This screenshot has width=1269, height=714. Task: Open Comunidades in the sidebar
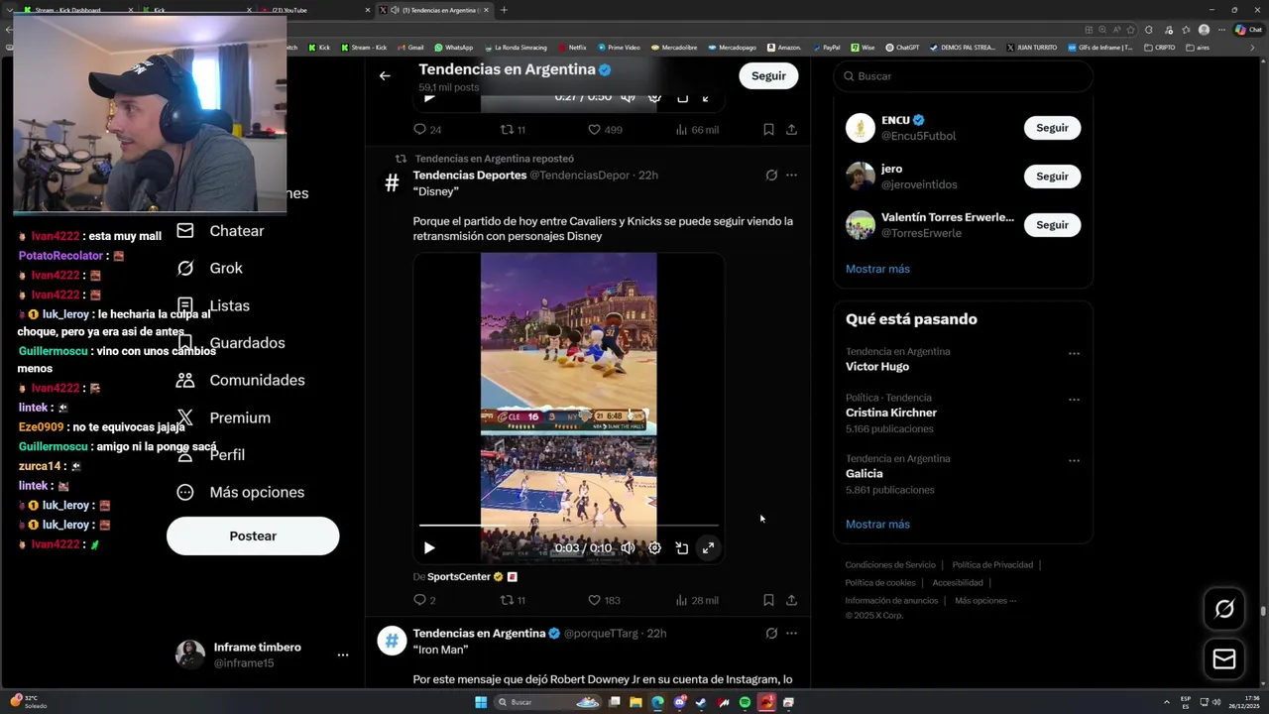[240, 380]
